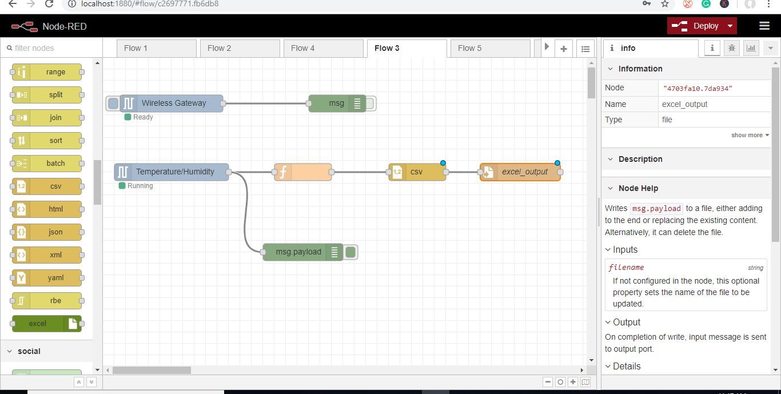Open the dashboard chart sidebar tab
Screen dimensions: 781x394
751,48
